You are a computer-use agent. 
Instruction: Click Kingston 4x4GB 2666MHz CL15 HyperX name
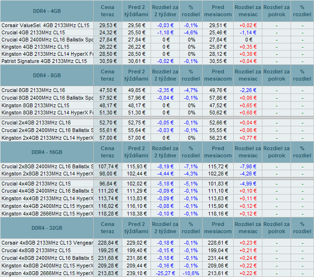(47, 214)
